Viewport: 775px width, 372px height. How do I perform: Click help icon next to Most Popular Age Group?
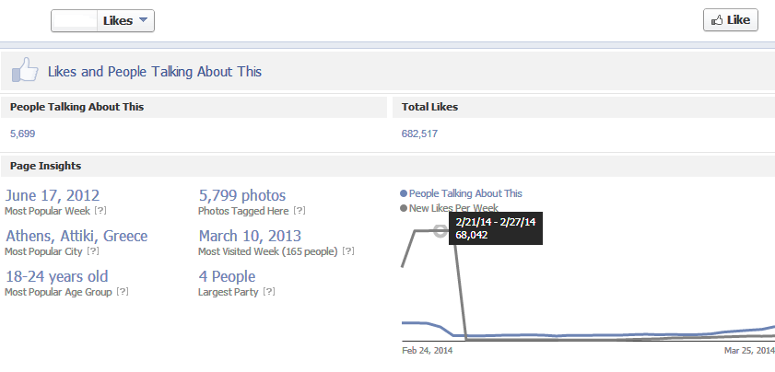tap(123, 292)
